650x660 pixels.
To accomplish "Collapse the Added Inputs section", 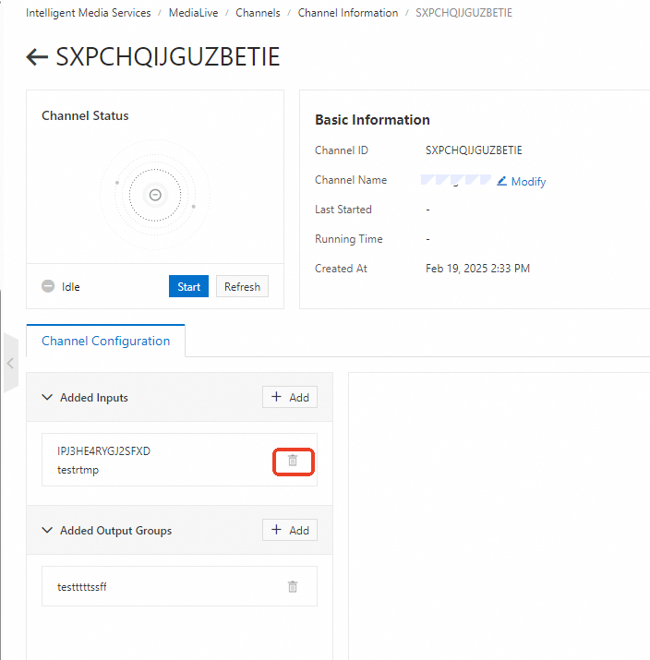I will tap(47, 397).
